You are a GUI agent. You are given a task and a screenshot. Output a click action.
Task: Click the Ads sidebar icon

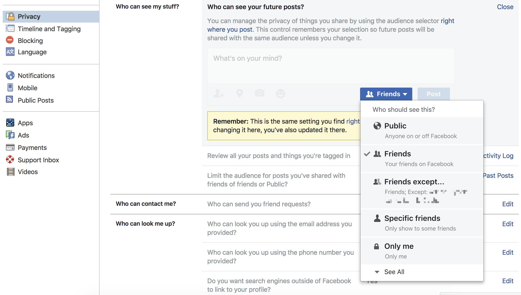click(x=10, y=135)
